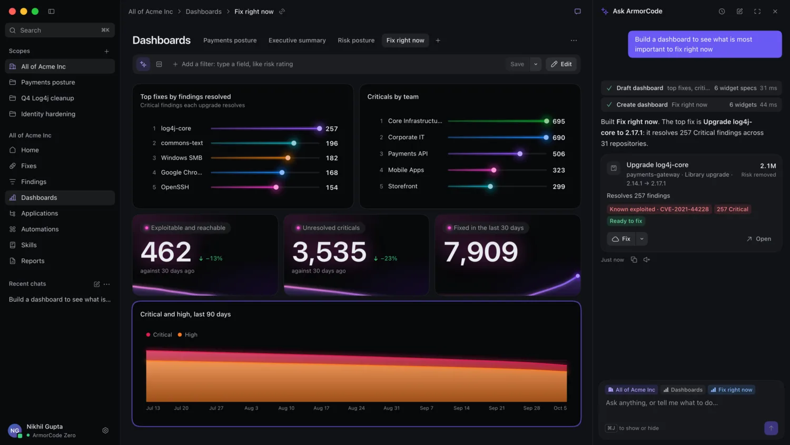Compose new chat in Recent chats

97,284
